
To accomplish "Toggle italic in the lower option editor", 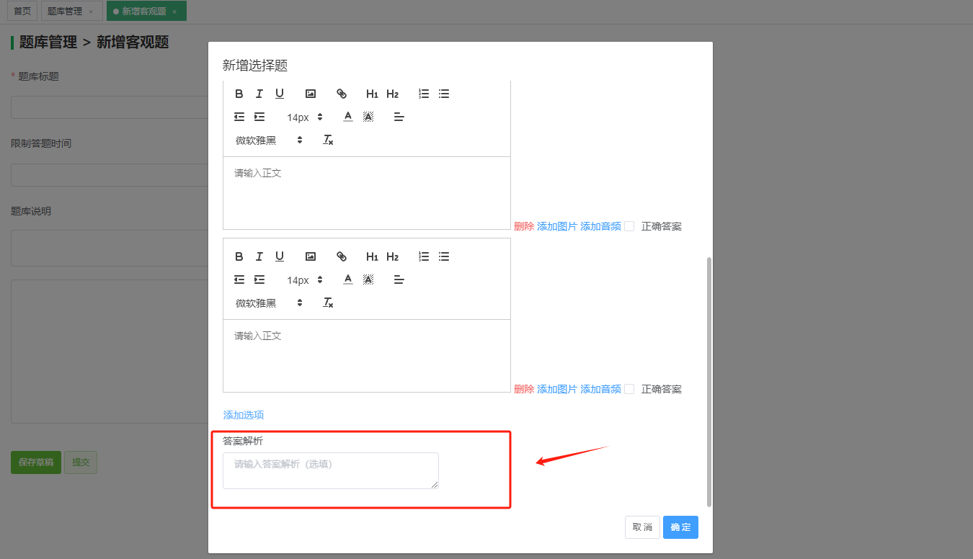I will [259, 256].
